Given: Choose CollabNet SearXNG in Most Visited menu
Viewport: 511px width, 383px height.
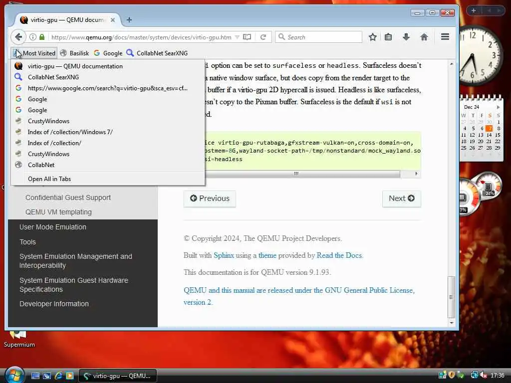Looking at the screenshot, I should (x=108, y=77).
